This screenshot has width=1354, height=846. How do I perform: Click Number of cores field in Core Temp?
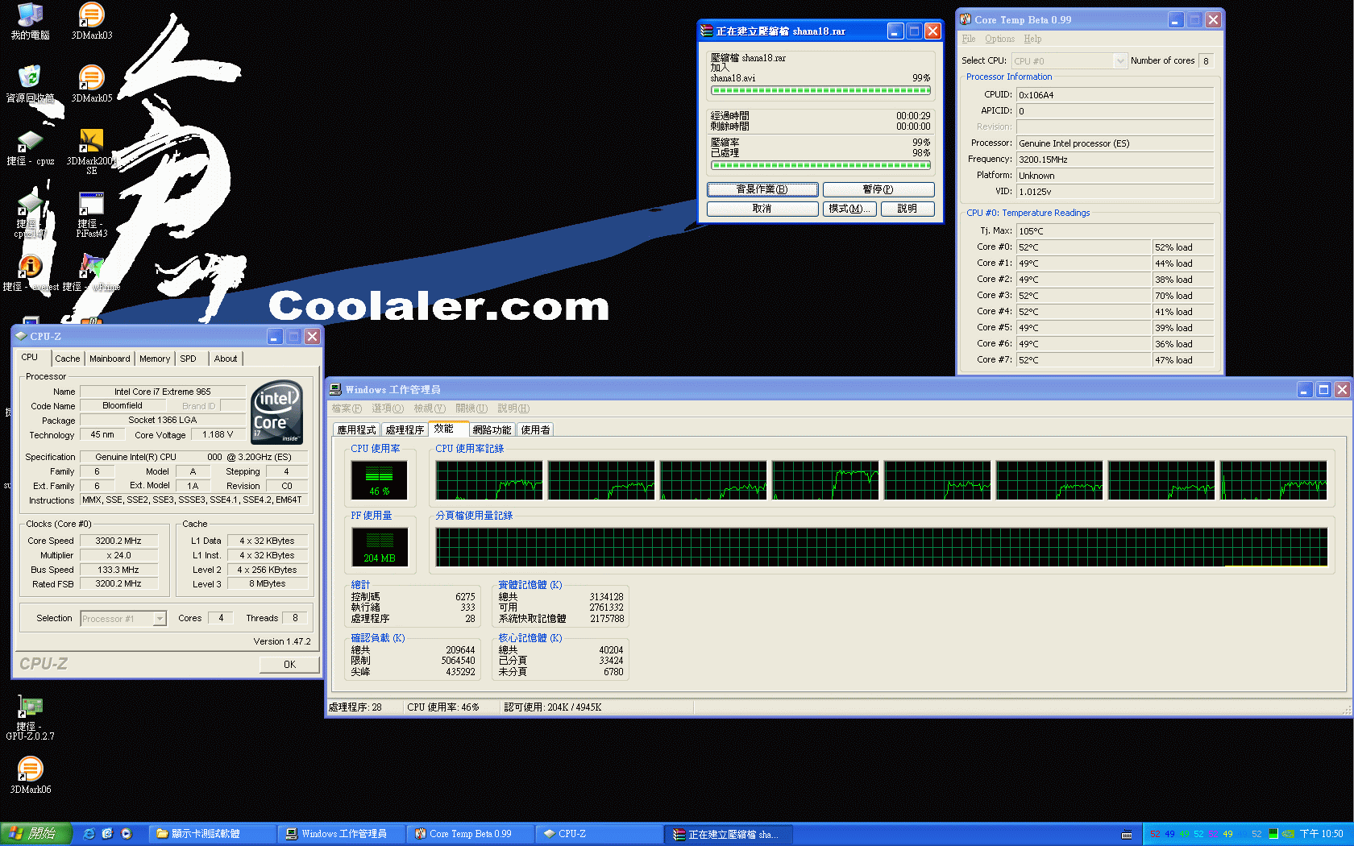(x=1207, y=60)
